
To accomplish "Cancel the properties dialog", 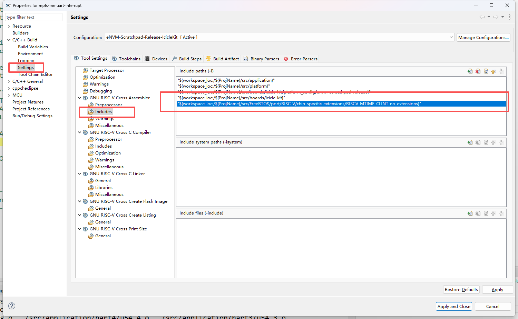I will point(493,306).
